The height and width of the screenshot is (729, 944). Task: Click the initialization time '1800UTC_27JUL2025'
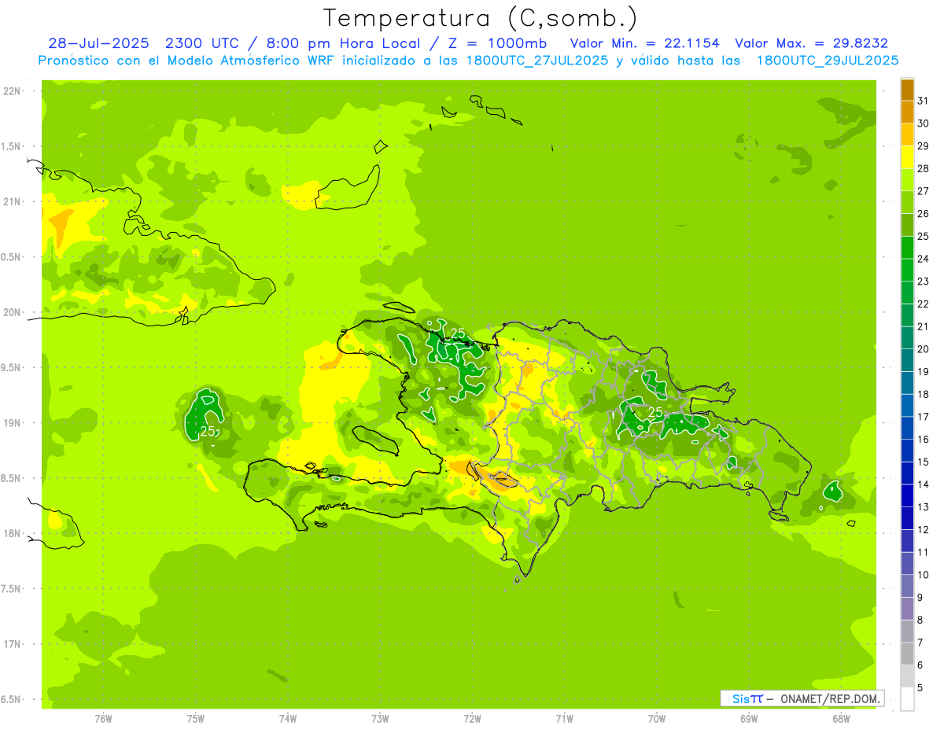click(x=533, y=61)
